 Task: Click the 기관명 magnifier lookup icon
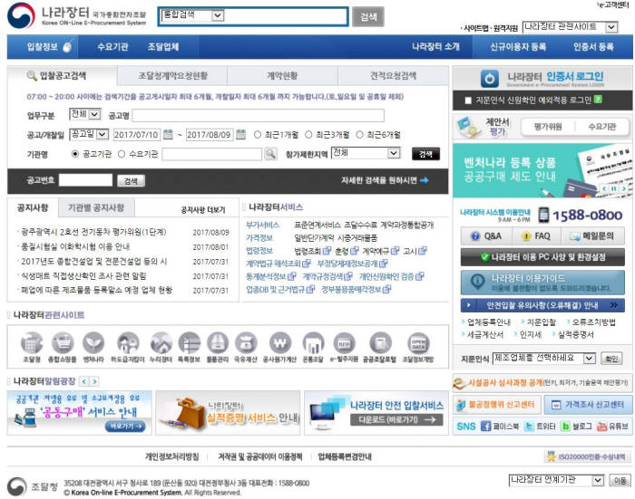click(x=270, y=154)
